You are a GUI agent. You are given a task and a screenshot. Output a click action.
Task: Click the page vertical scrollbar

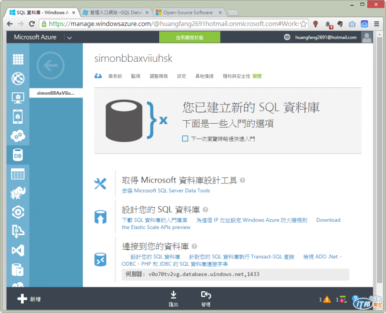379,160
